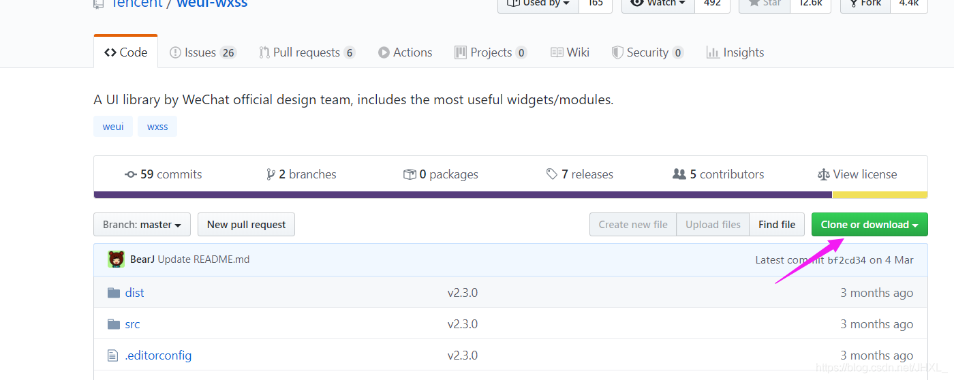The image size is (954, 380).
Task: Click the commits history icon
Action: pos(131,174)
